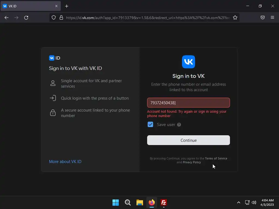
Task: Restore down the Firefox window
Action: pyautogui.click(x=260, y=6)
